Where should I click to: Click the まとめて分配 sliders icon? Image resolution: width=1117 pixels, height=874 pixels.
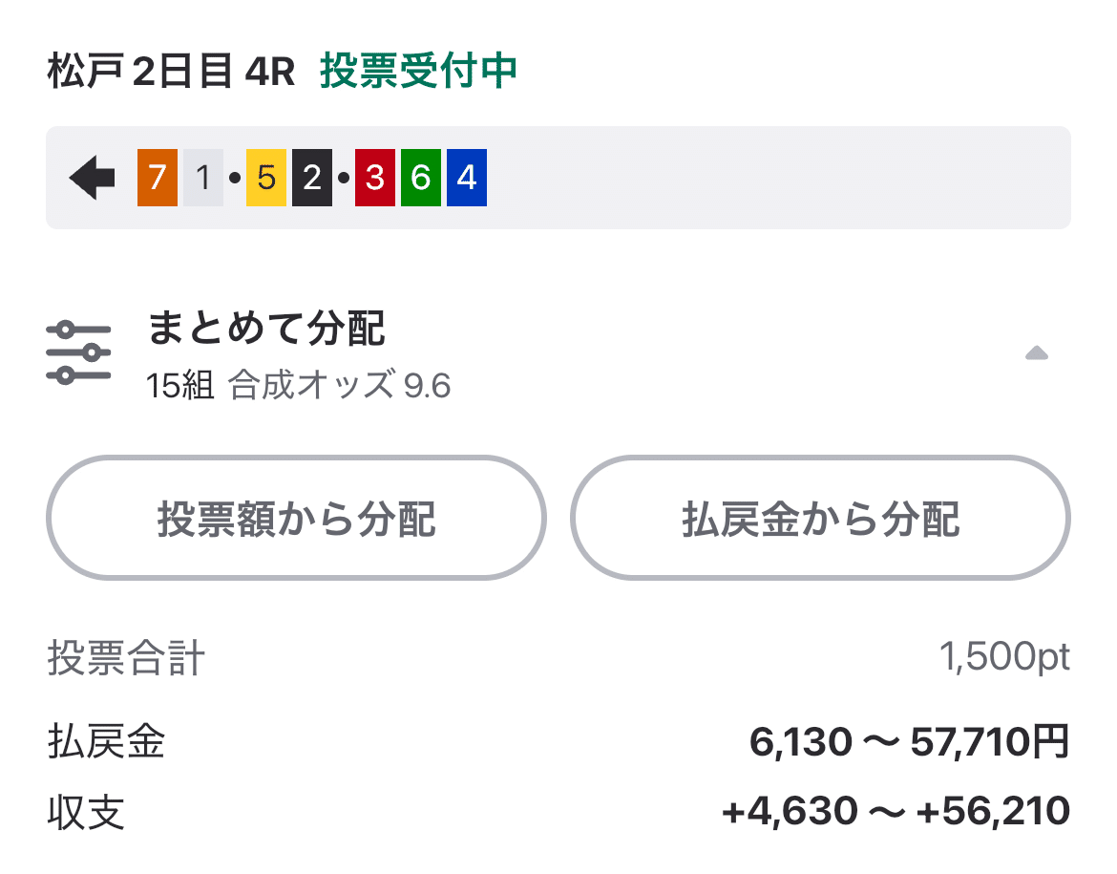tap(81, 349)
